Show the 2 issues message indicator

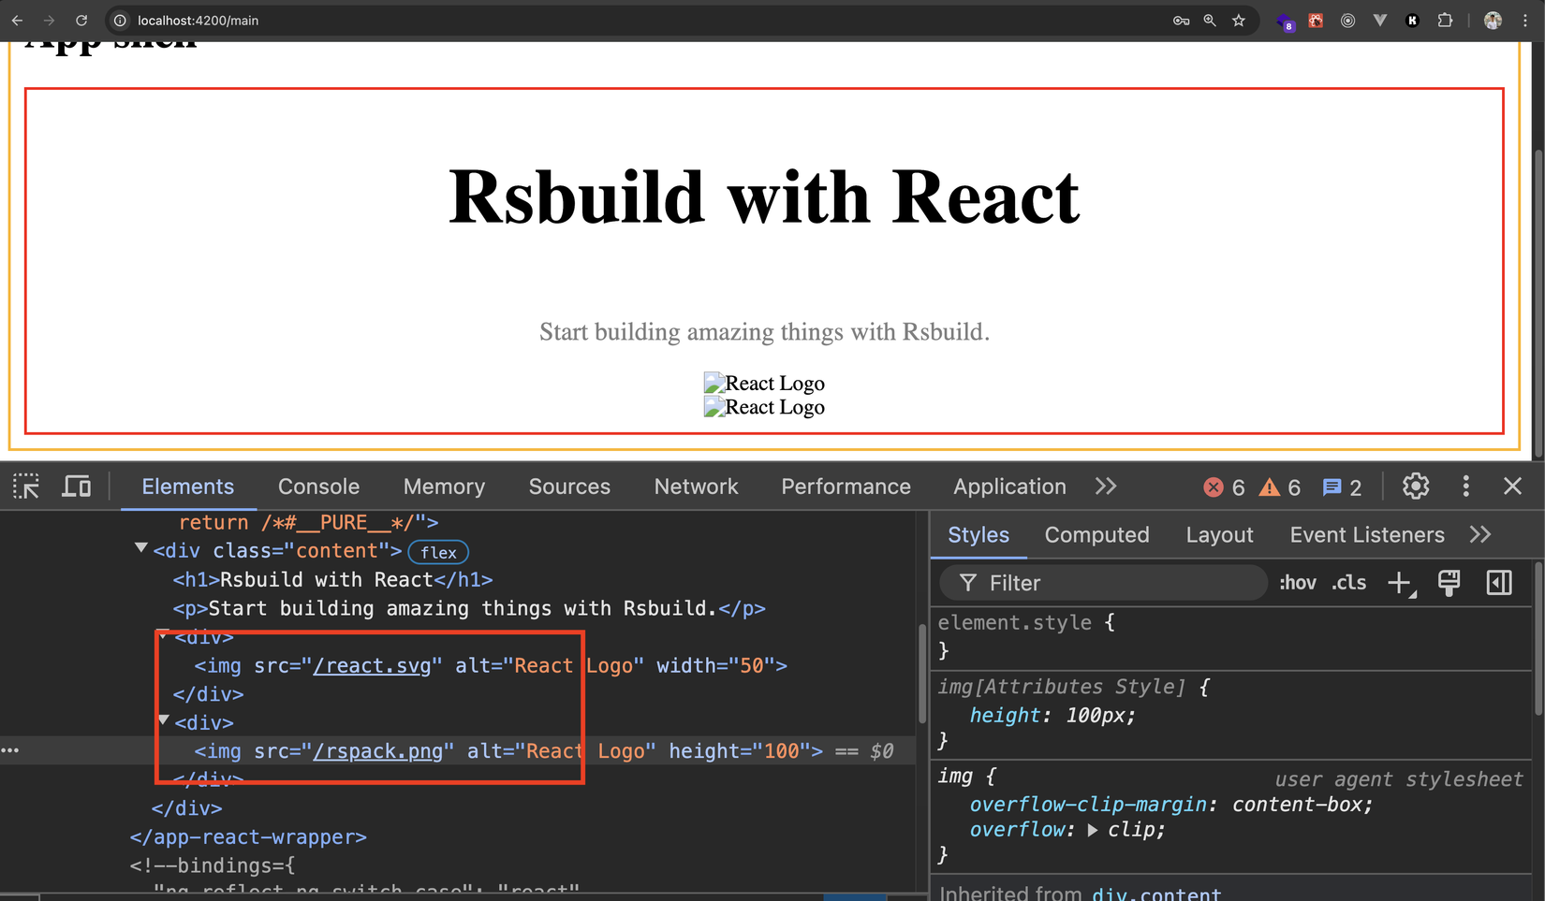(1342, 487)
